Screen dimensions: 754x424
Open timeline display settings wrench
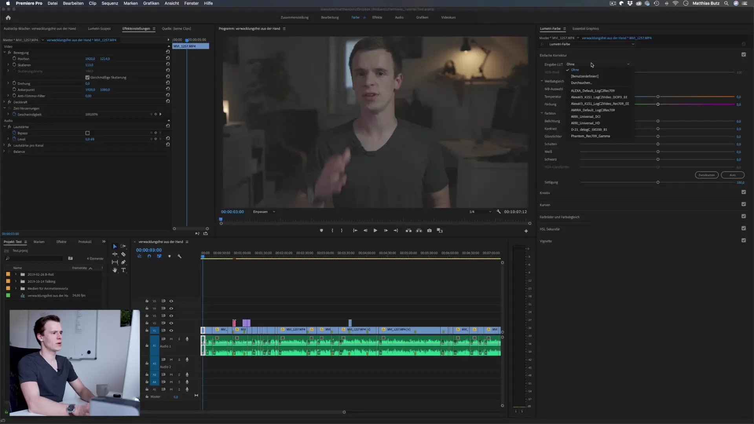(179, 256)
